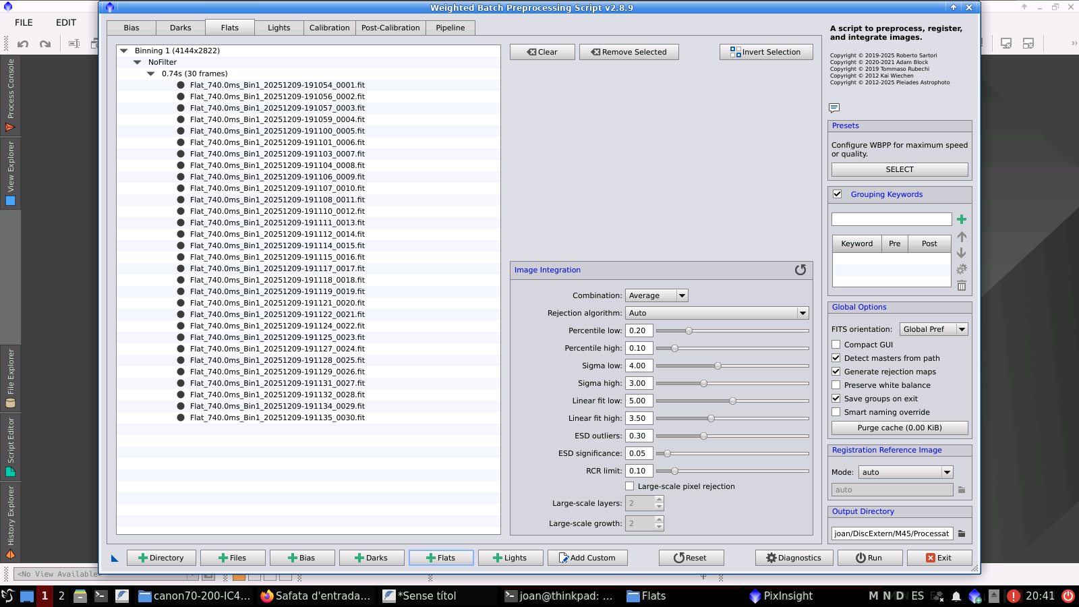Screen dimensions: 1079x607
Task: Click the trash icon to delete keyword
Action: tap(962, 285)
